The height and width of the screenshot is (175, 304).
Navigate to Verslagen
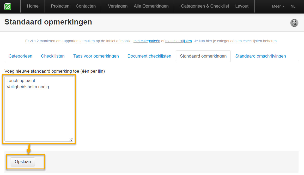118,6
